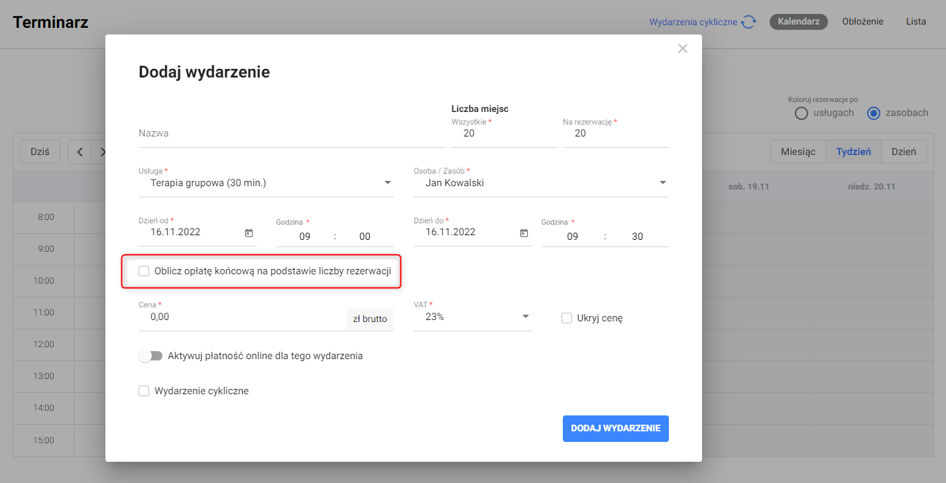Click the Cena price field
The height and width of the screenshot is (483, 946).
pos(242,317)
